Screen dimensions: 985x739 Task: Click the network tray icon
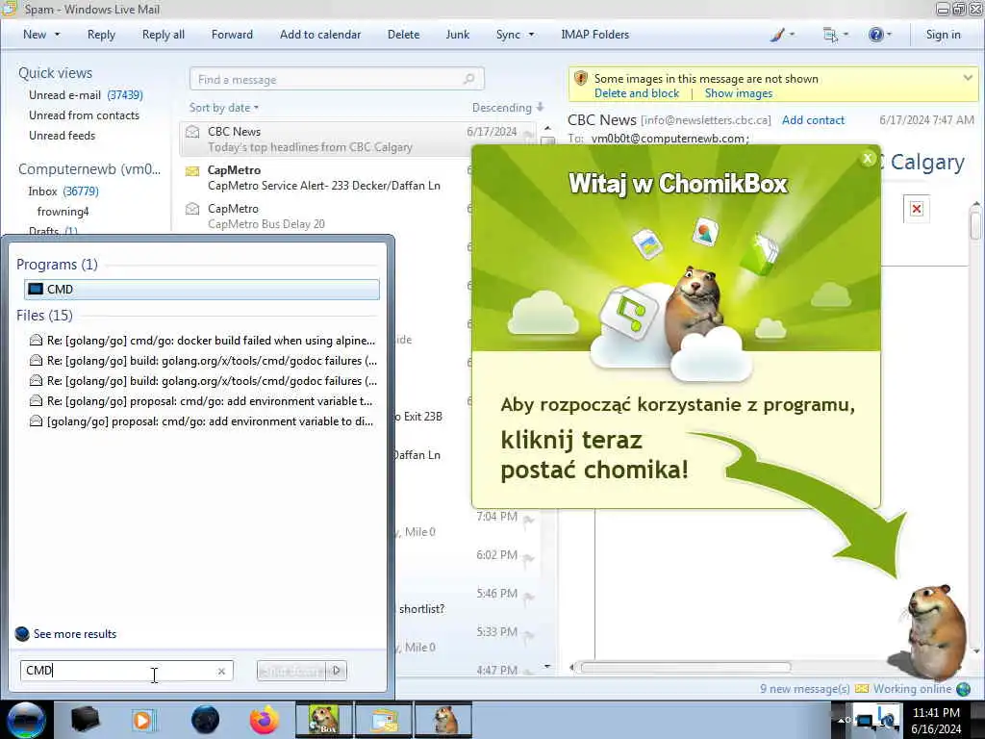coord(866,720)
